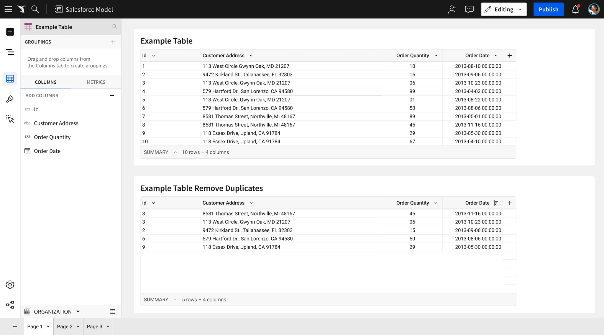Click sort icon on Order Date in duplicates table
Image resolution: width=604 pixels, height=335 pixels.
tap(496, 203)
